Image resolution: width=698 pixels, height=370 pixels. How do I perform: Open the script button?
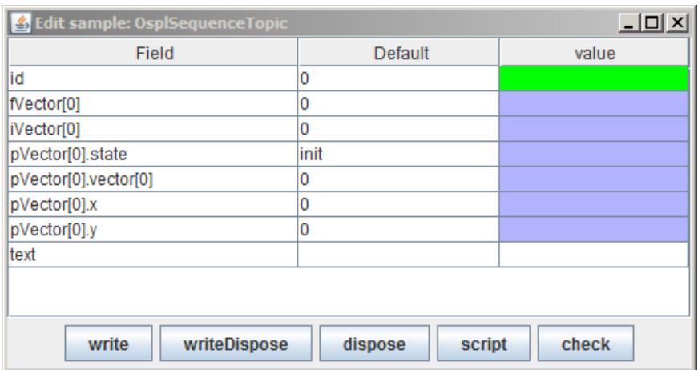click(483, 344)
